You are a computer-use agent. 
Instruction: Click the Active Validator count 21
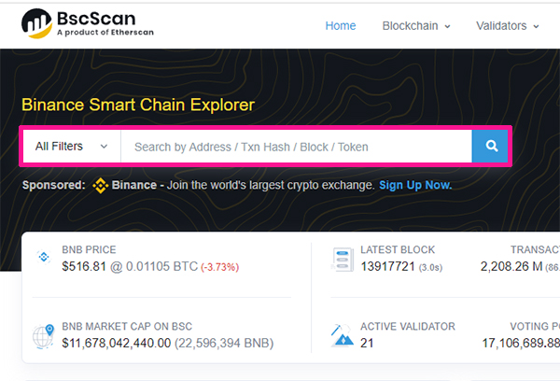(x=367, y=344)
